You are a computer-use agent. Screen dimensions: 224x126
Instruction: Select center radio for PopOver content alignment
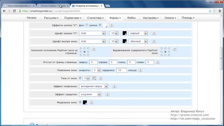[x=166, y=52]
